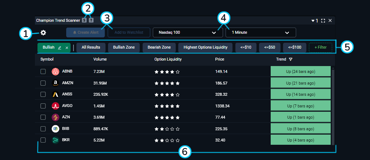Click the Up (7 bars ago) trend cell
The image size is (370, 160).
(x=301, y=106)
